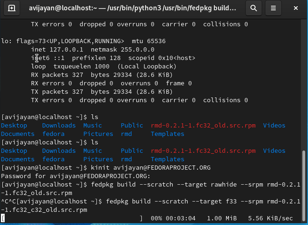Click the inet 127.0.0.1 address text
The height and width of the screenshot is (225, 308).
pyautogui.click(x=57, y=50)
